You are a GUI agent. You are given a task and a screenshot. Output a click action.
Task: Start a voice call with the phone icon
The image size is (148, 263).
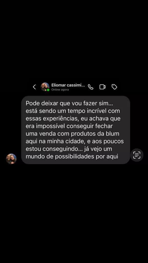pos(91,87)
